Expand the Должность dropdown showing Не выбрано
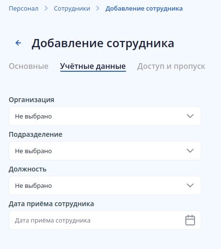This screenshot has width=221, height=249. coord(105,185)
